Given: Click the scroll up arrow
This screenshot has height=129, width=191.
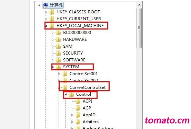Looking at the screenshot, I should (x=139, y=5).
